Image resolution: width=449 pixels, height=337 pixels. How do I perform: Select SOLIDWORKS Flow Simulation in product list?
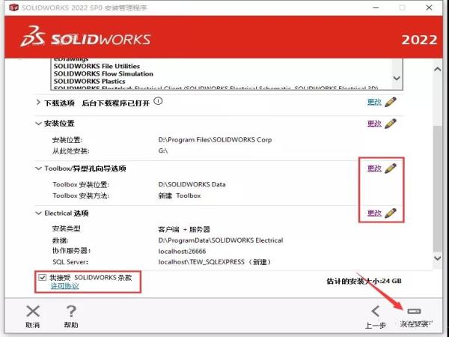[103, 73]
